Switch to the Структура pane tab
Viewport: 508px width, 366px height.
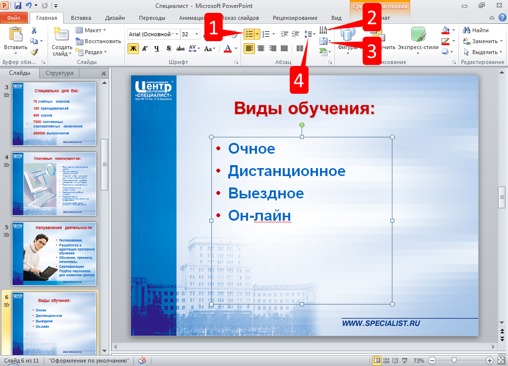click(x=60, y=73)
